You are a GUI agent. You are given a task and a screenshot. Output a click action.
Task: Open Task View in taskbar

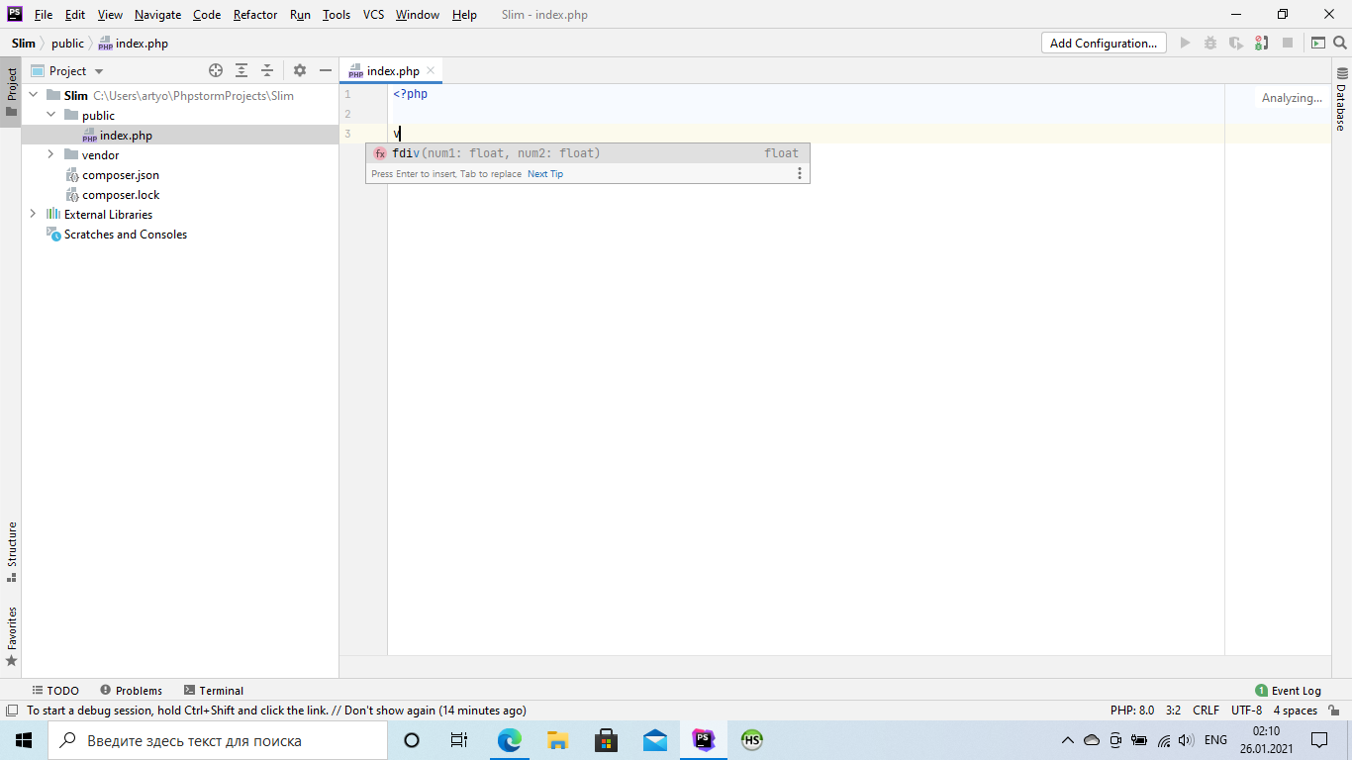tap(459, 740)
